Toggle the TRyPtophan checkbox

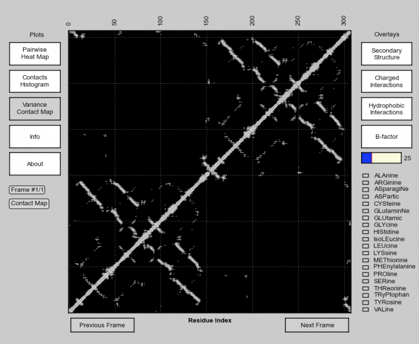coord(365,295)
